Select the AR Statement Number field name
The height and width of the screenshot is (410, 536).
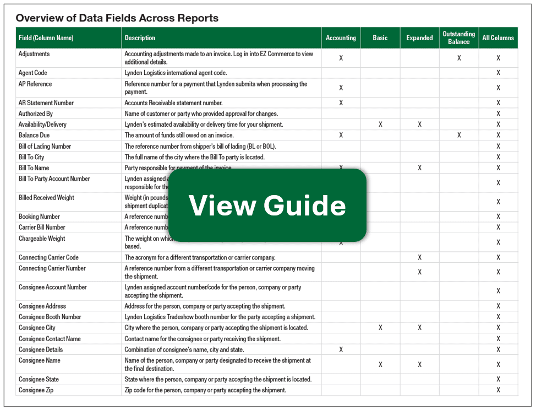click(x=46, y=102)
